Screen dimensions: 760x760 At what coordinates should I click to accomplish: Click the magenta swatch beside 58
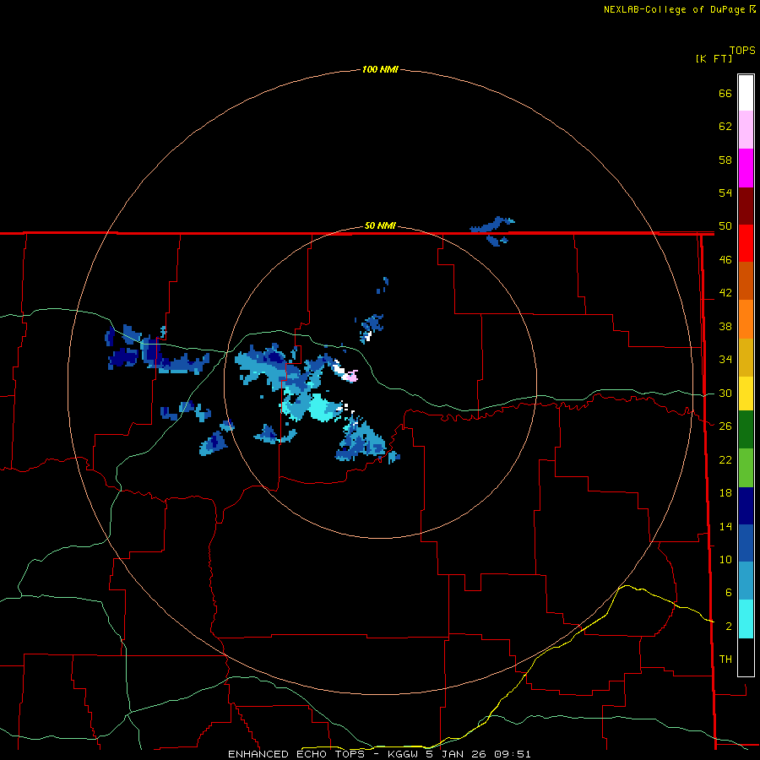pyautogui.click(x=746, y=168)
